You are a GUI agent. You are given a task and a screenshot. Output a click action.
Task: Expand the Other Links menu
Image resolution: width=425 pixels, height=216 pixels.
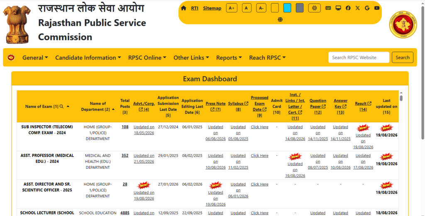click(x=191, y=58)
